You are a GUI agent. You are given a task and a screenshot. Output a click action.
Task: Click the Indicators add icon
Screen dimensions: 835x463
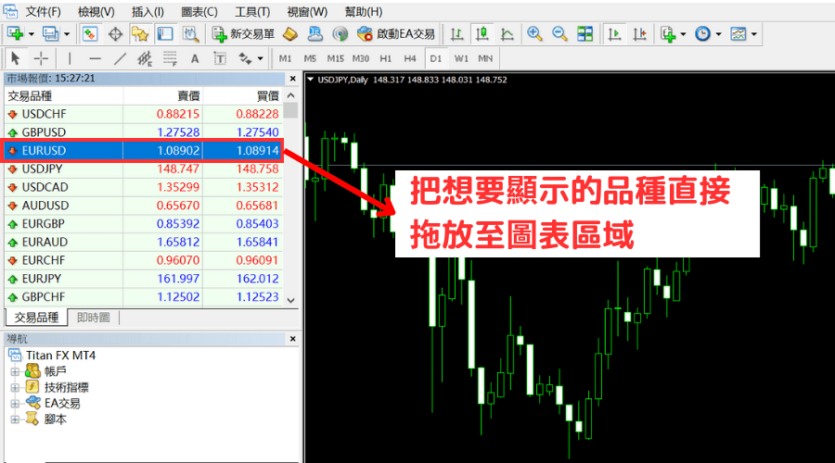pyautogui.click(x=668, y=34)
